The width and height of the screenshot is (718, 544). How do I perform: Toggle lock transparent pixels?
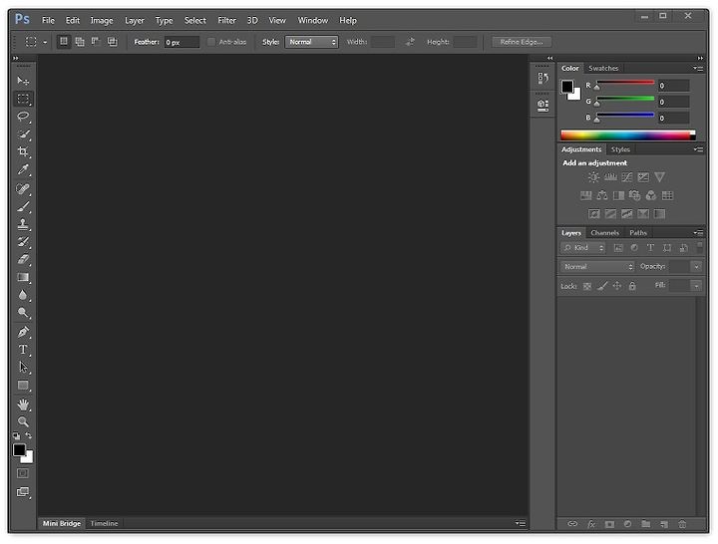pos(587,286)
